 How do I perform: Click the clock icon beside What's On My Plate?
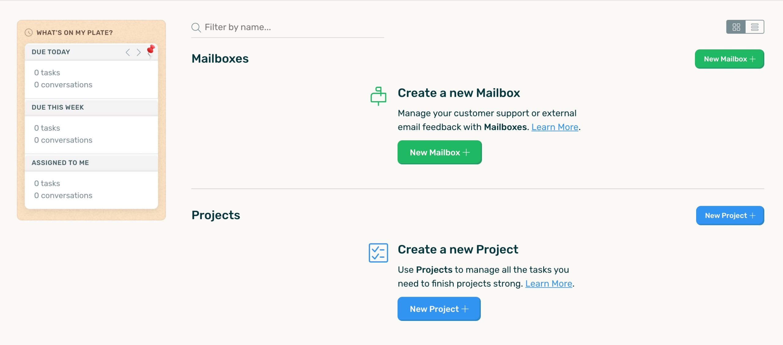click(29, 33)
